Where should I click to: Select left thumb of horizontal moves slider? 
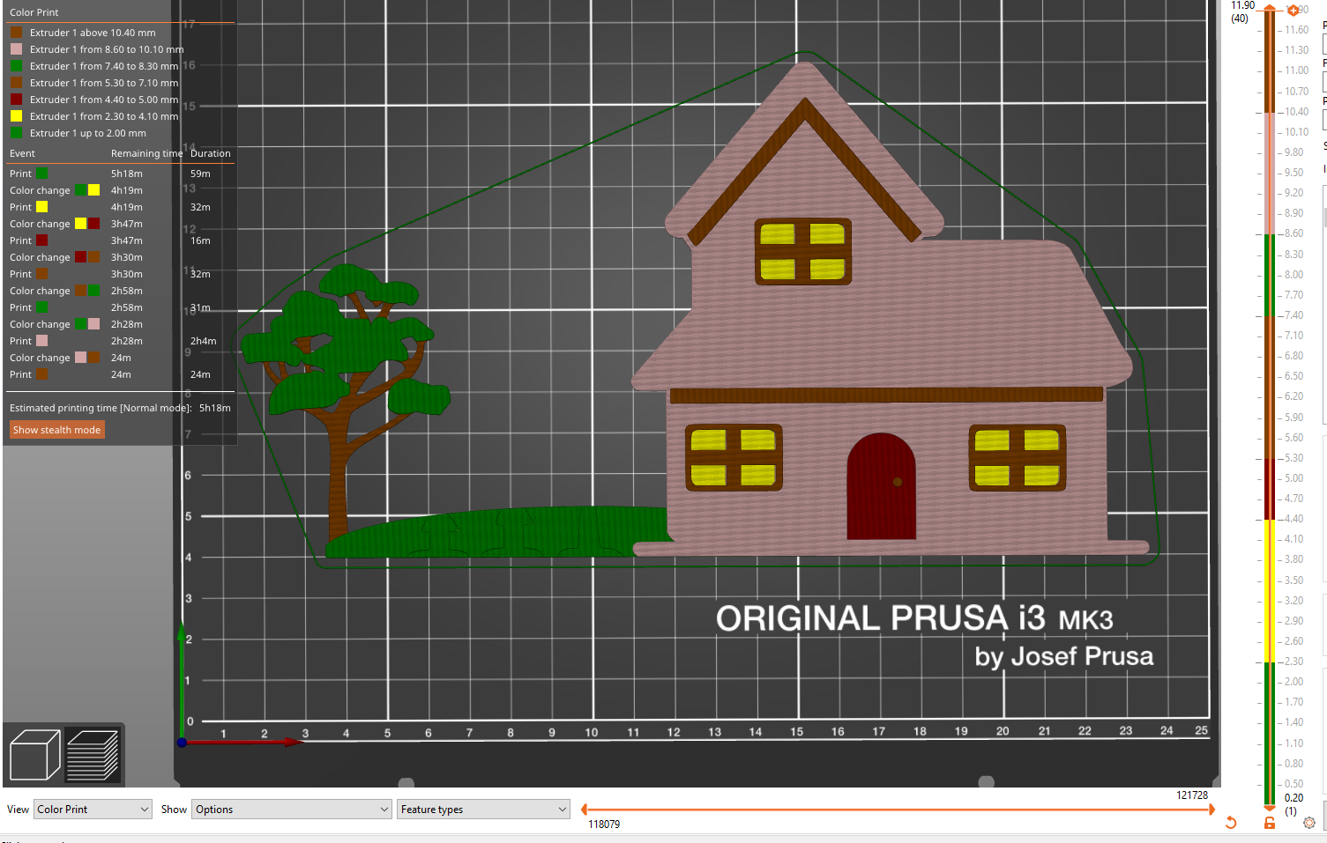click(x=585, y=809)
